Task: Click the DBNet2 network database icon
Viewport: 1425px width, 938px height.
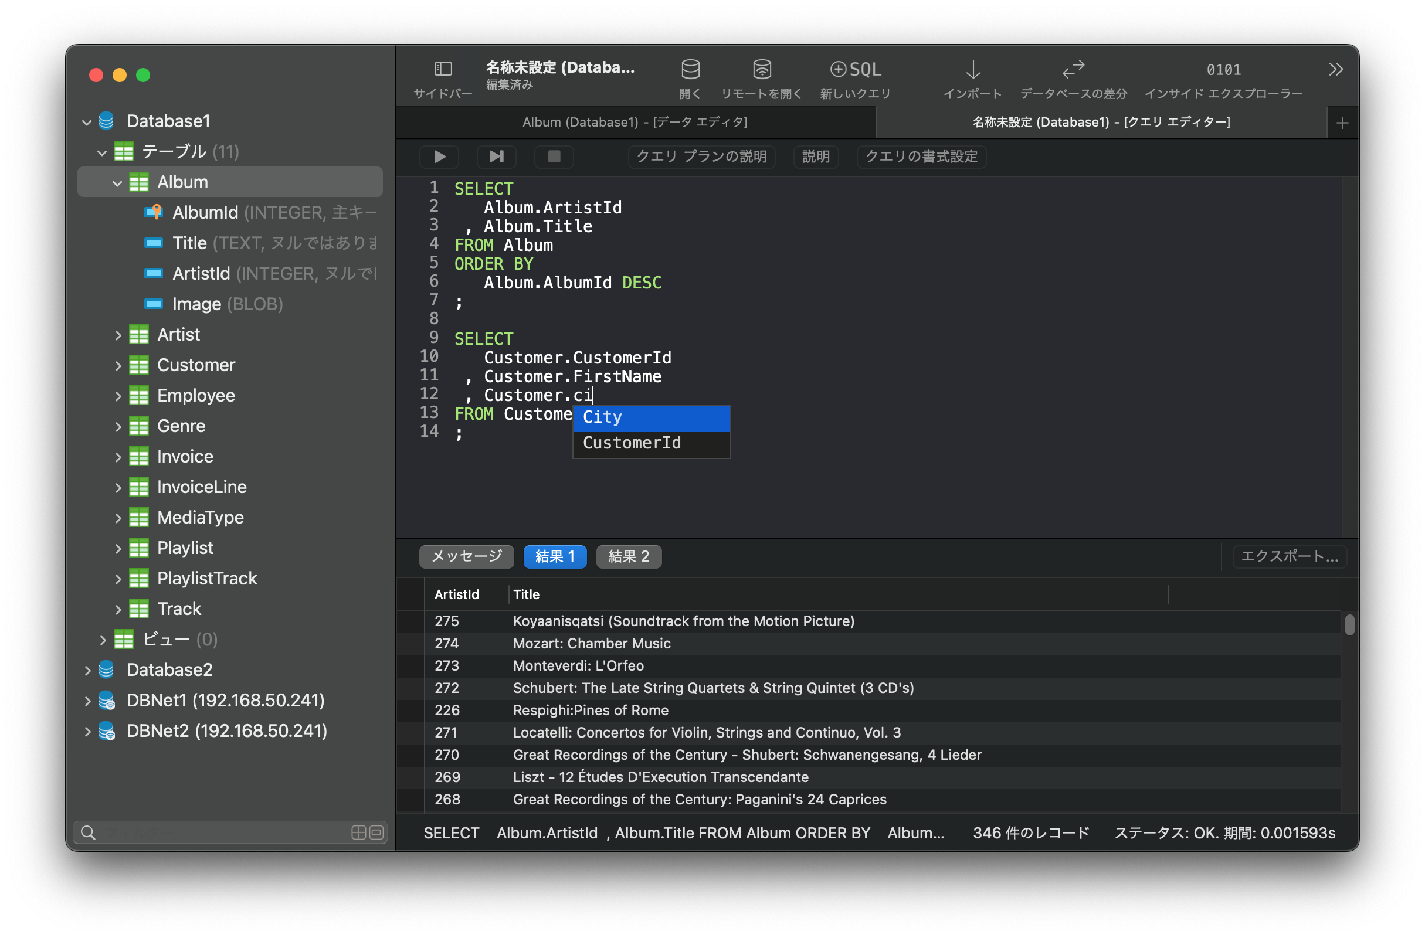Action: pyautogui.click(x=107, y=730)
